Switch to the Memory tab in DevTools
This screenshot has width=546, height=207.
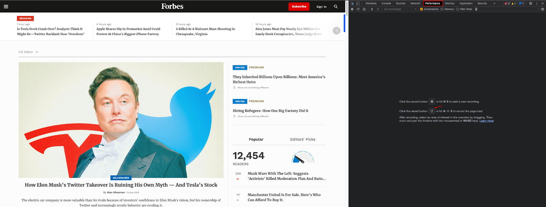[x=450, y=3]
